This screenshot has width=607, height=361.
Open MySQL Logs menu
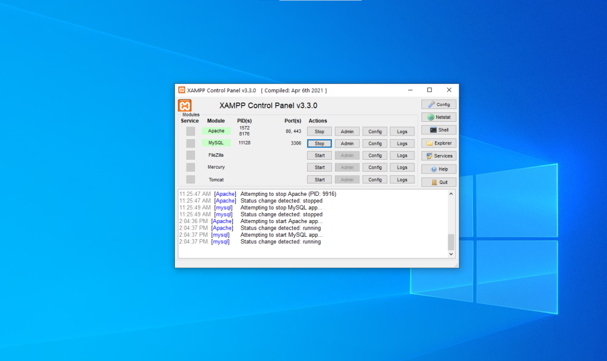pyautogui.click(x=402, y=143)
